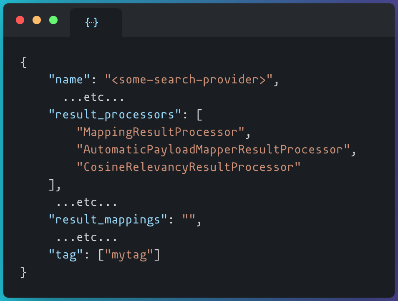The height and width of the screenshot is (301, 398).
Task: Click "CosineRelevancyResultProcessor" string
Action: 189,167
